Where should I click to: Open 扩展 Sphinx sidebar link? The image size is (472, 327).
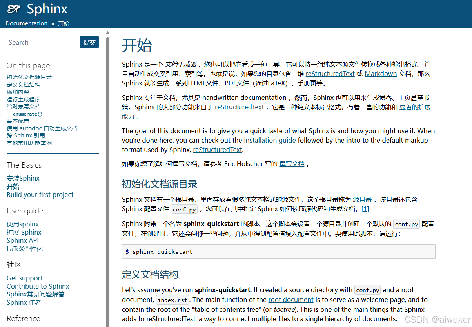click(x=24, y=232)
